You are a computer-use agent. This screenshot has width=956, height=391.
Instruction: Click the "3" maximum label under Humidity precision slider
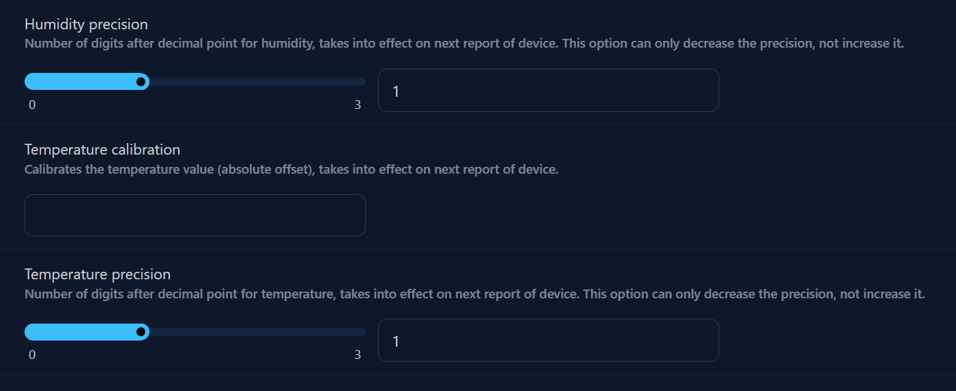point(358,105)
